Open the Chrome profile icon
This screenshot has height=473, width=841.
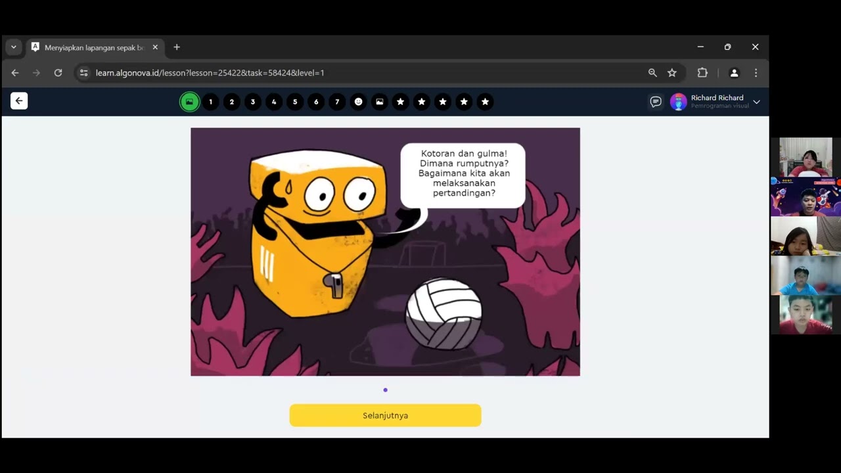point(735,73)
